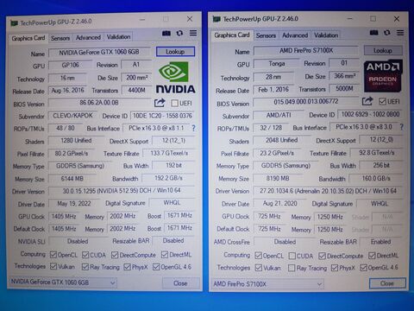Toggle PhysX checkbox in NVIDIA window
The height and width of the screenshot is (311, 414).
coord(127,267)
